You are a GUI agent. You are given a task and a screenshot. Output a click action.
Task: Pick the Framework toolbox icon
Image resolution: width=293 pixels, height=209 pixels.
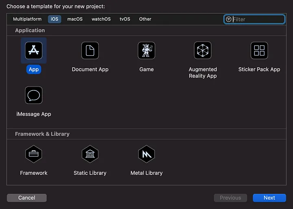[34, 154]
